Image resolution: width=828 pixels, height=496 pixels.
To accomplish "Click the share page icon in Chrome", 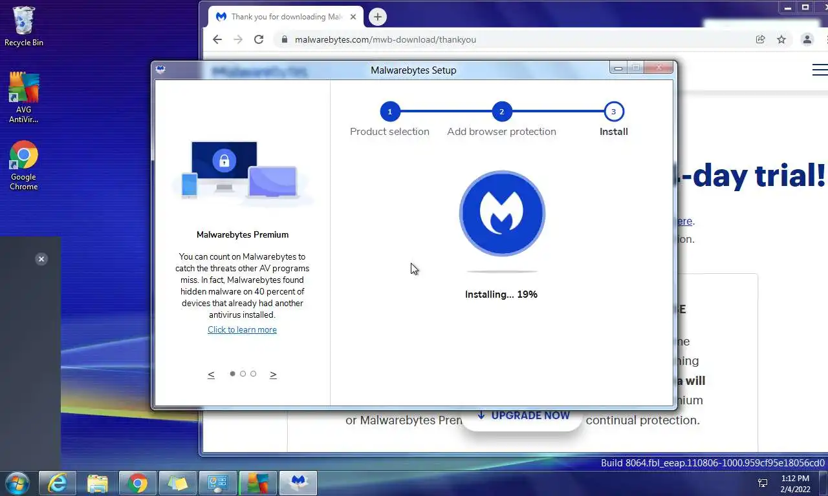I will (x=761, y=39).
